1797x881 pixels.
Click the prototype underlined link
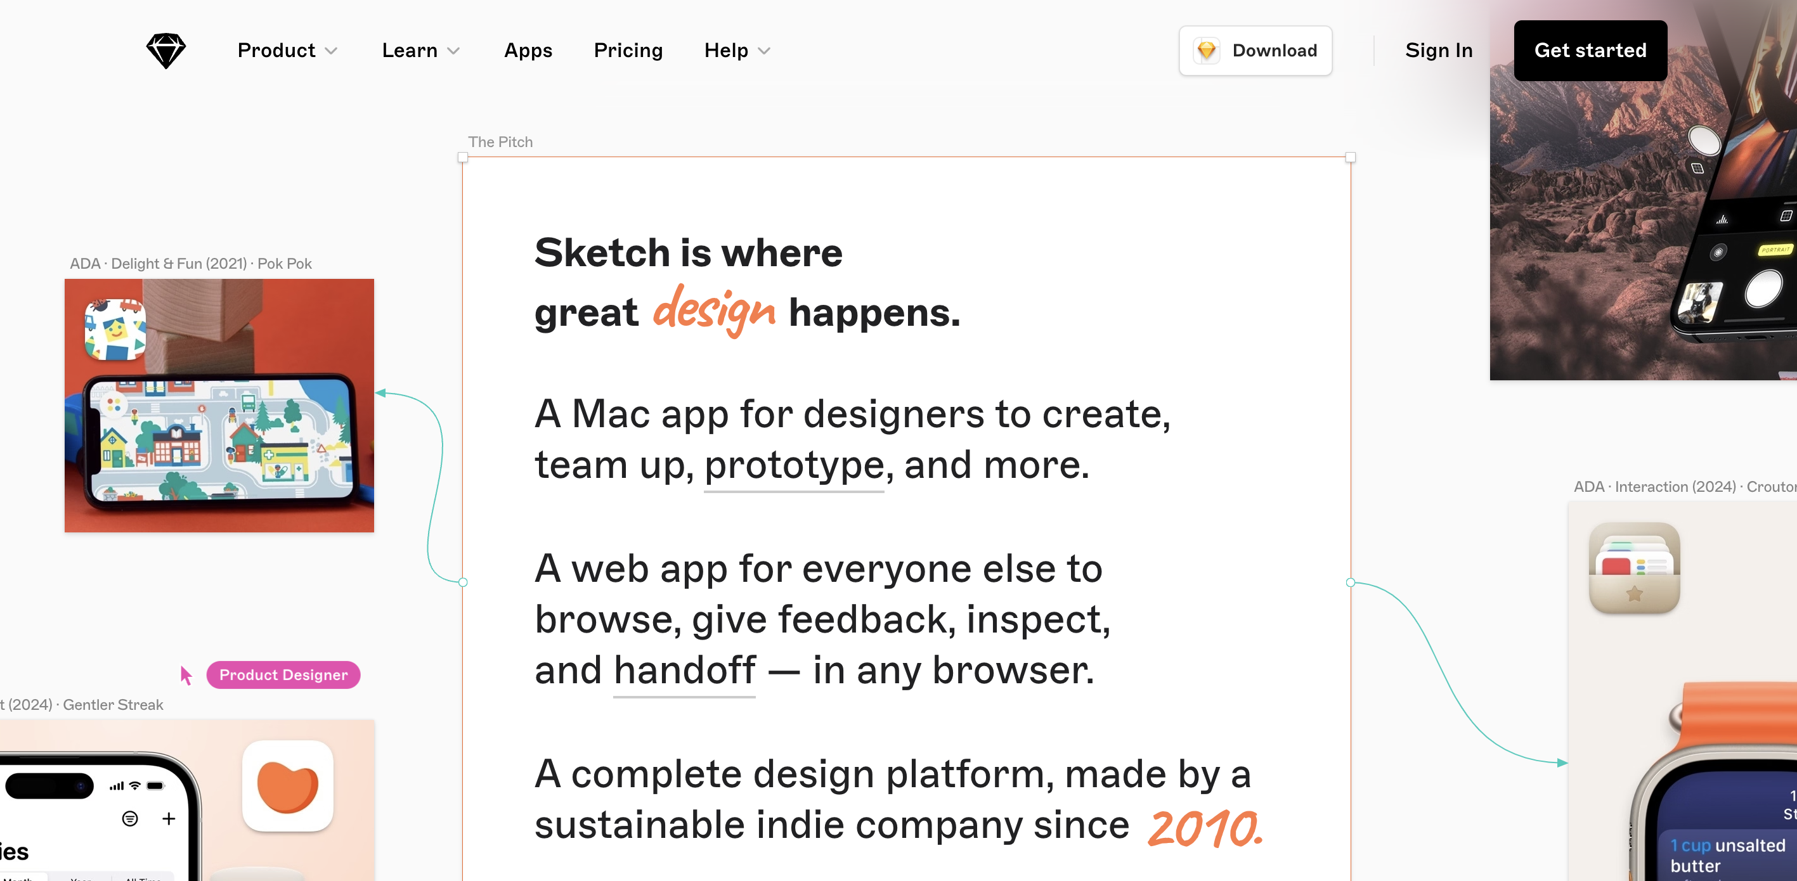[795, 464]
